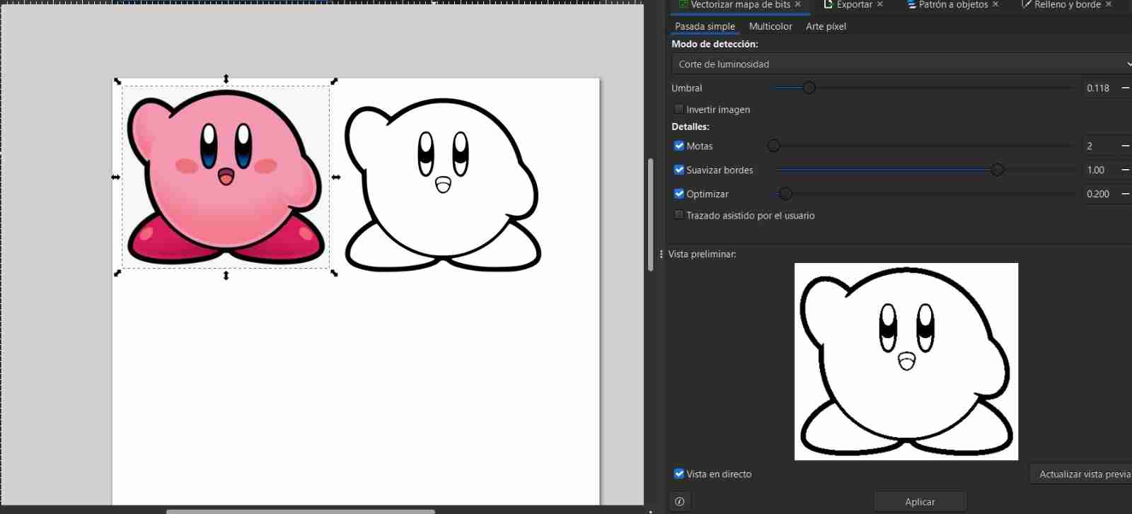Close the Vectorizar mapa de bits tab

(x=797, y=4)
